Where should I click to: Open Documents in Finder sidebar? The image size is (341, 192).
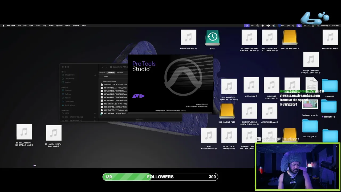[69, 79]
